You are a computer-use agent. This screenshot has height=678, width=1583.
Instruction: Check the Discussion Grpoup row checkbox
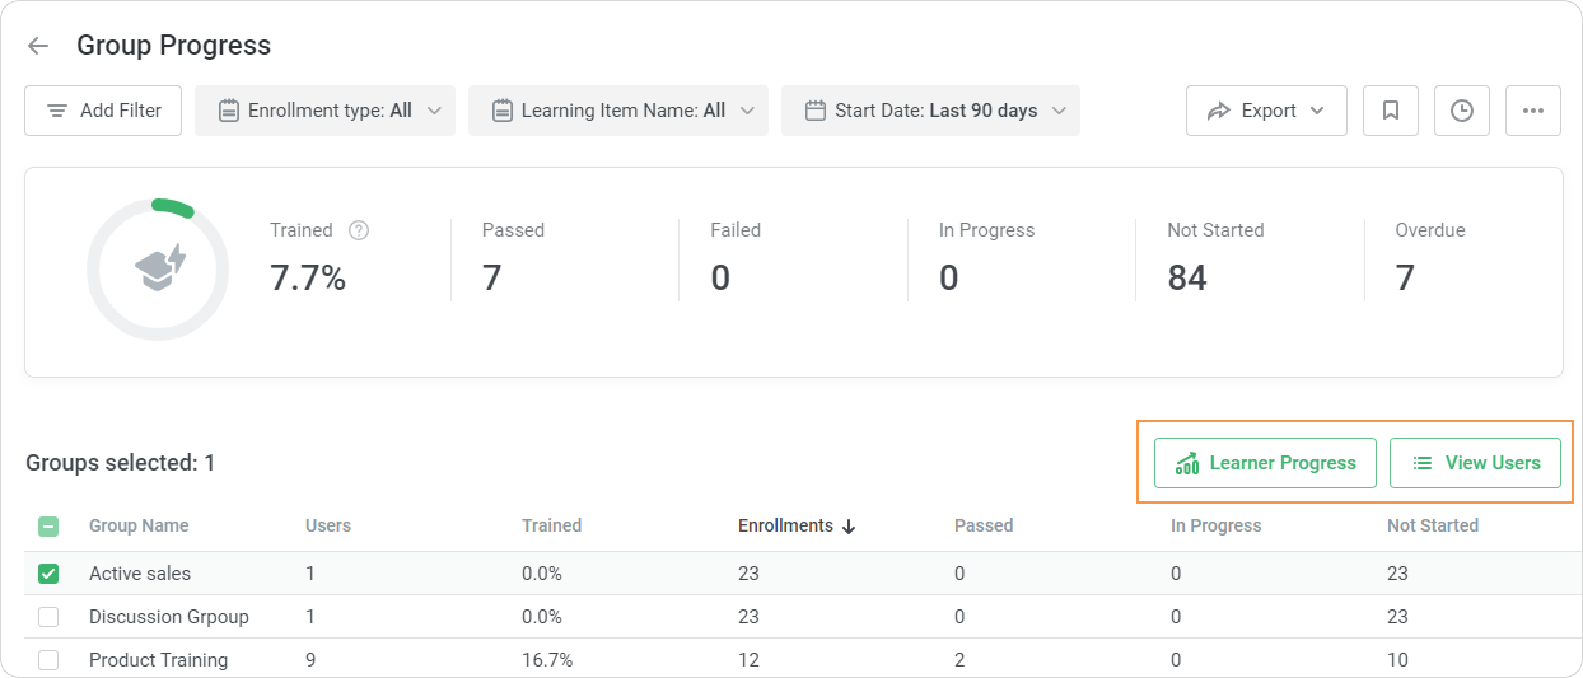pyautogui.click(x=48, y=617)
